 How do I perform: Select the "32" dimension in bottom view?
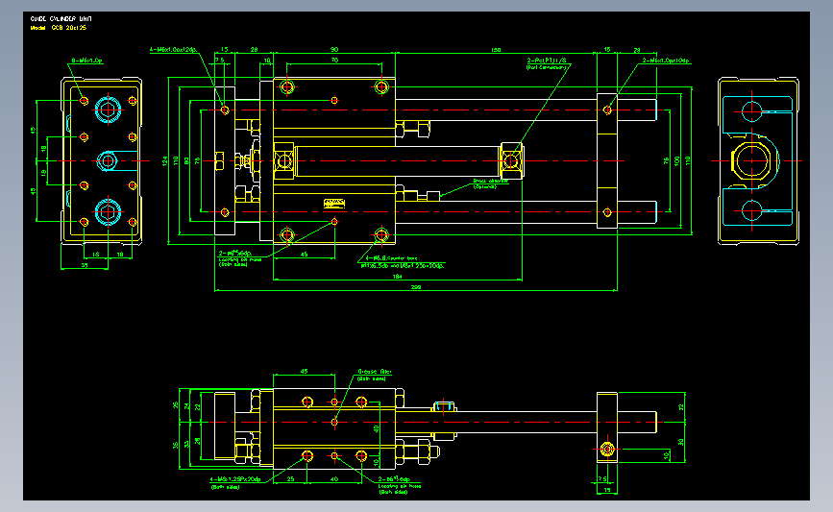[681, 407]
